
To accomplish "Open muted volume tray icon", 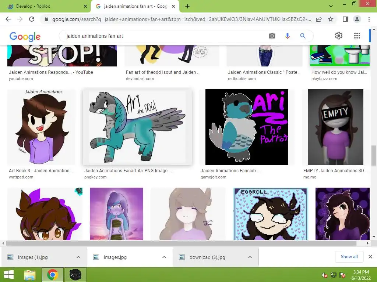I will click(x=324, y=275).
